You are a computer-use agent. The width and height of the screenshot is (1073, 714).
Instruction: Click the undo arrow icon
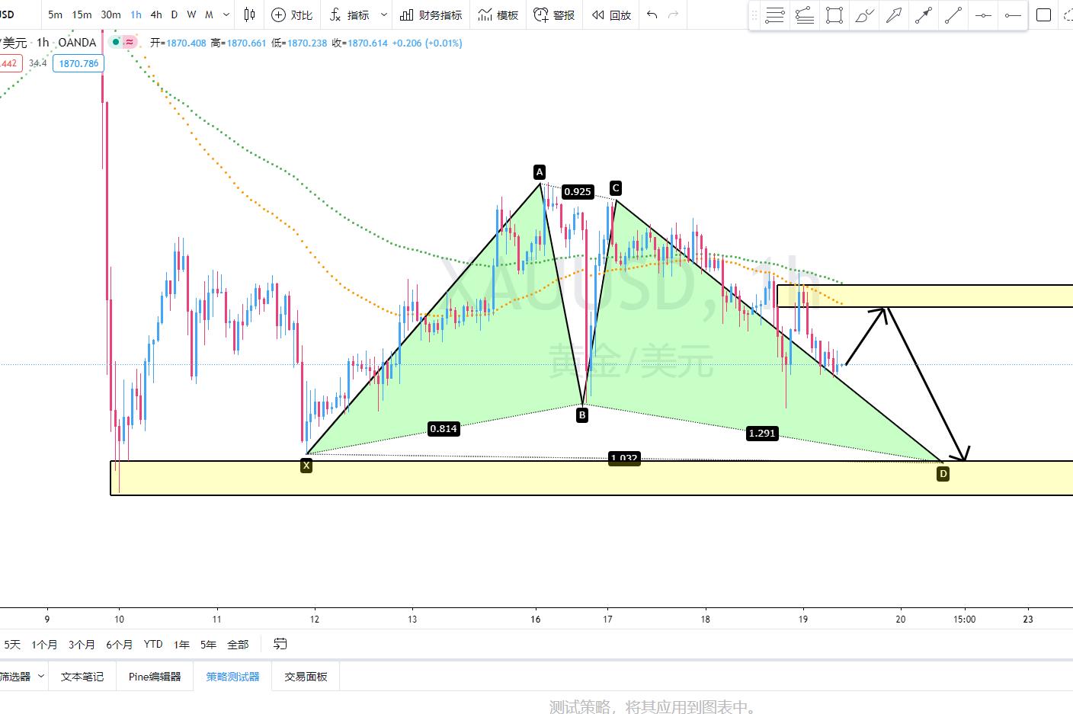click(652, 14)
